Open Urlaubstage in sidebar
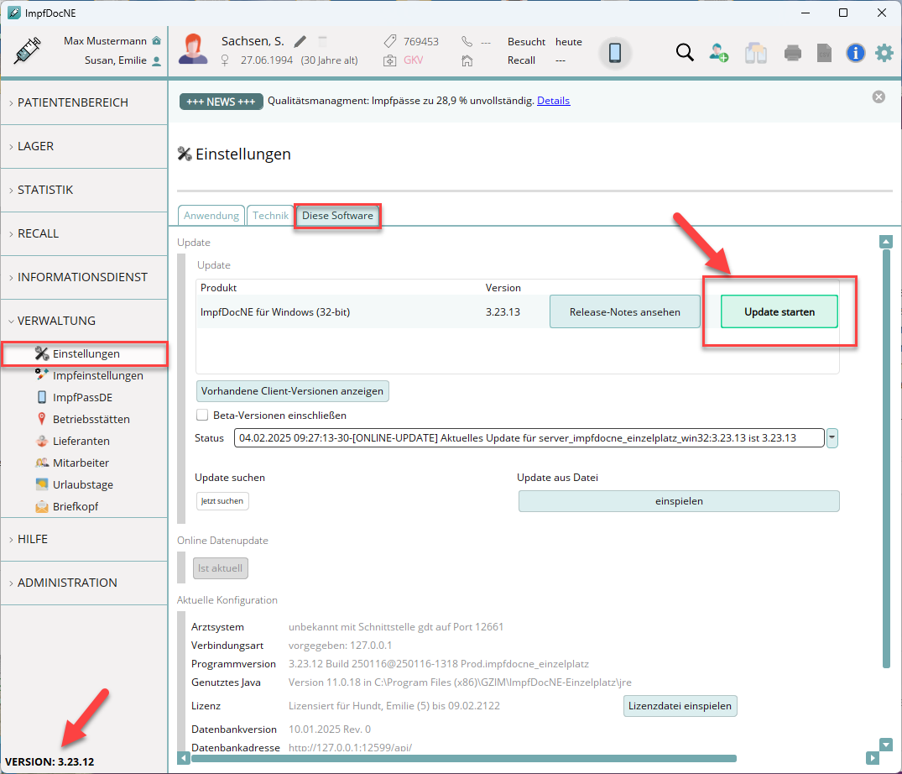This screenshot has width=902, height=774. pyautogui.click(x=83, y=484)
